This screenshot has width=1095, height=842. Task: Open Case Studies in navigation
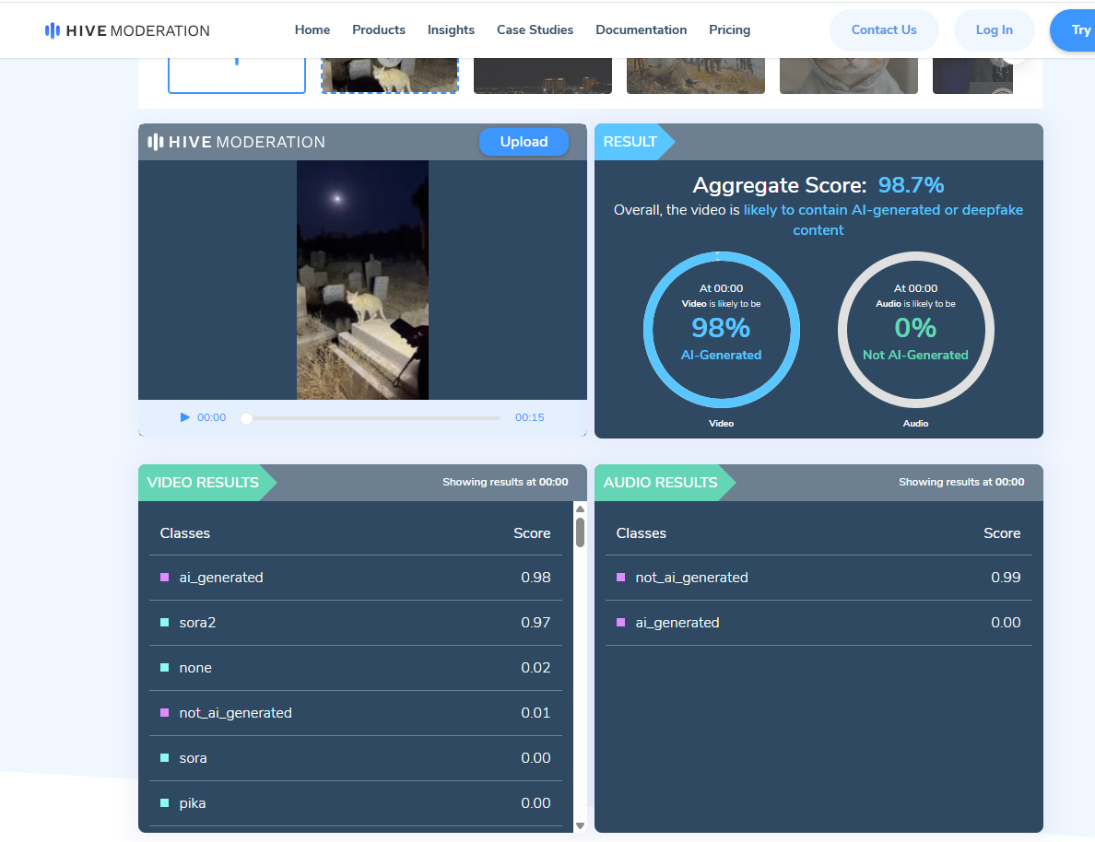[535, 29]
